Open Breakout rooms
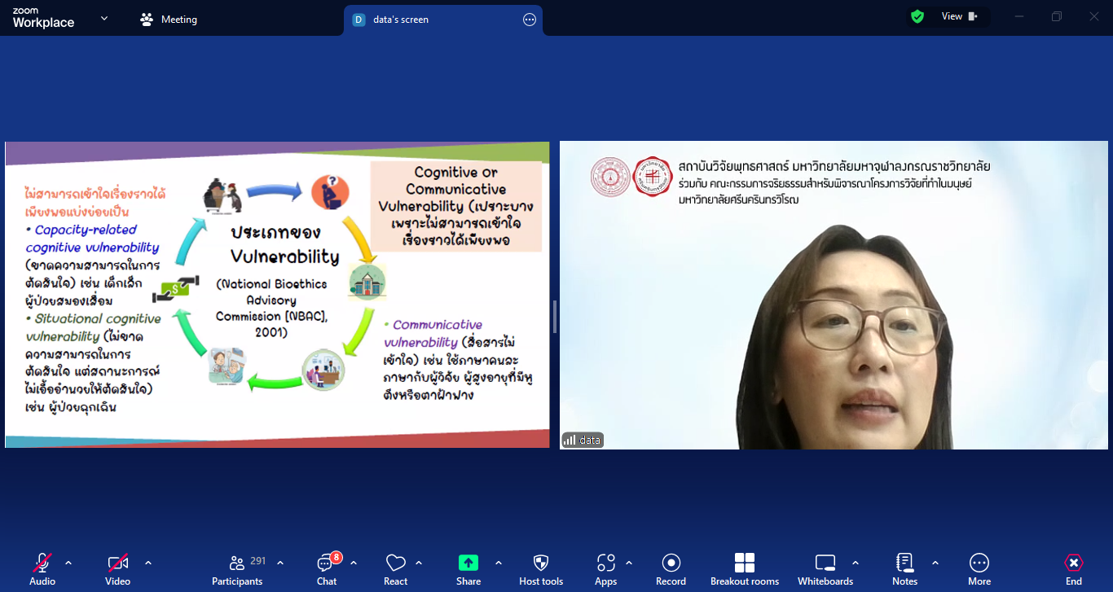 (744, 563)
